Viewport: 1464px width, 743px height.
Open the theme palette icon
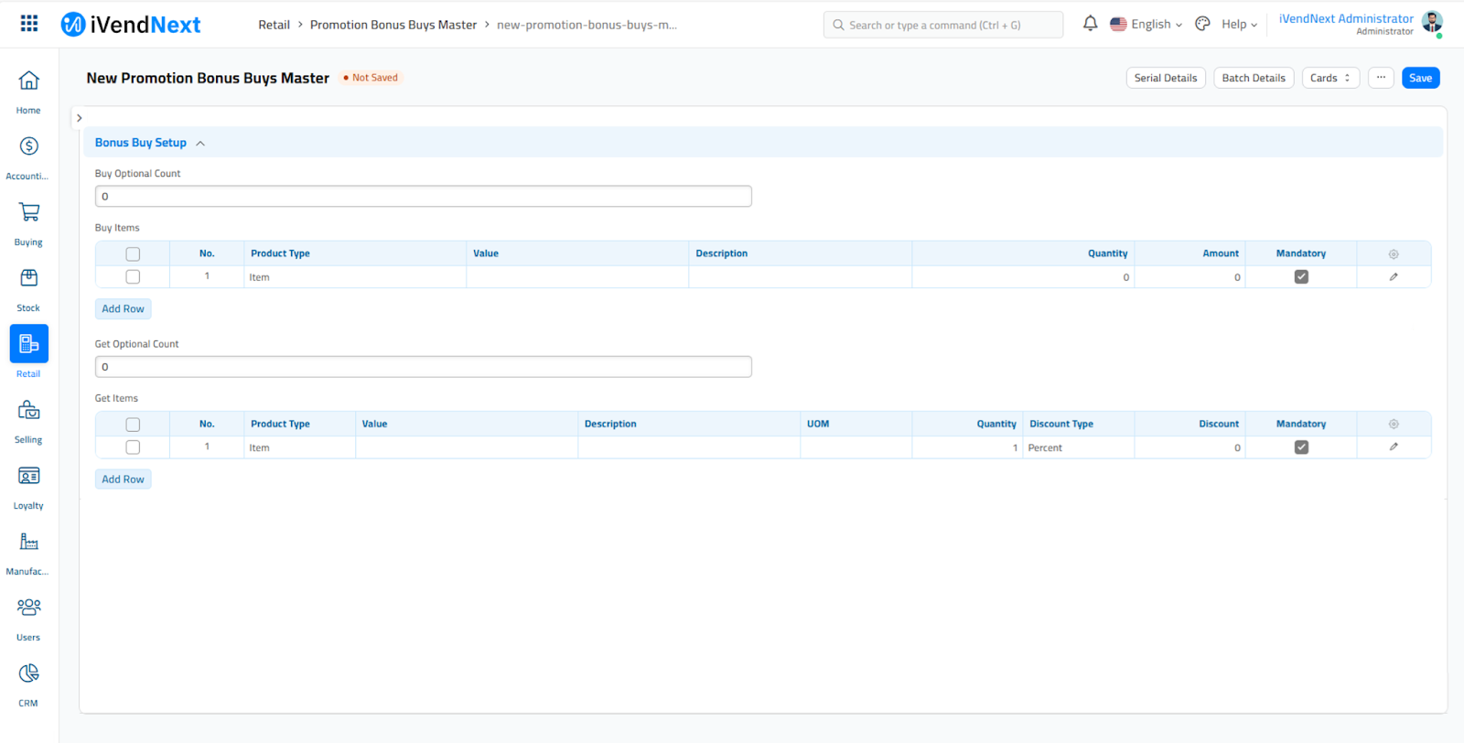(x=1202, y=24)
